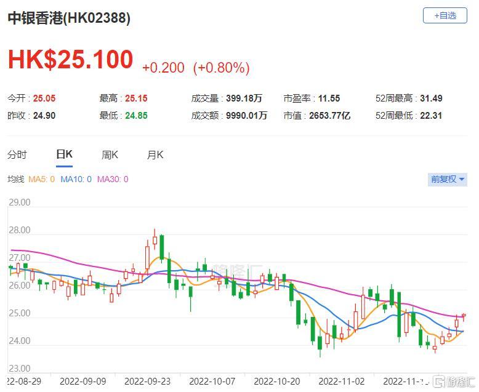
Task: Click the 24.00 price axis label
Action: click(20, 341)
